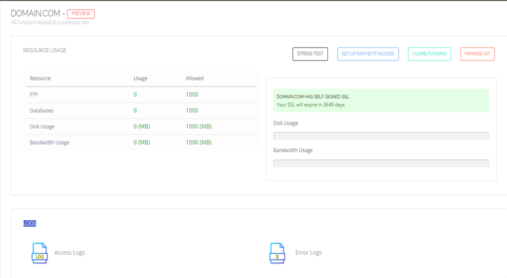Open the Error Logs file icon
This screenshot has height=278, width=507.
pyautogui.click(x=277, y=253)
